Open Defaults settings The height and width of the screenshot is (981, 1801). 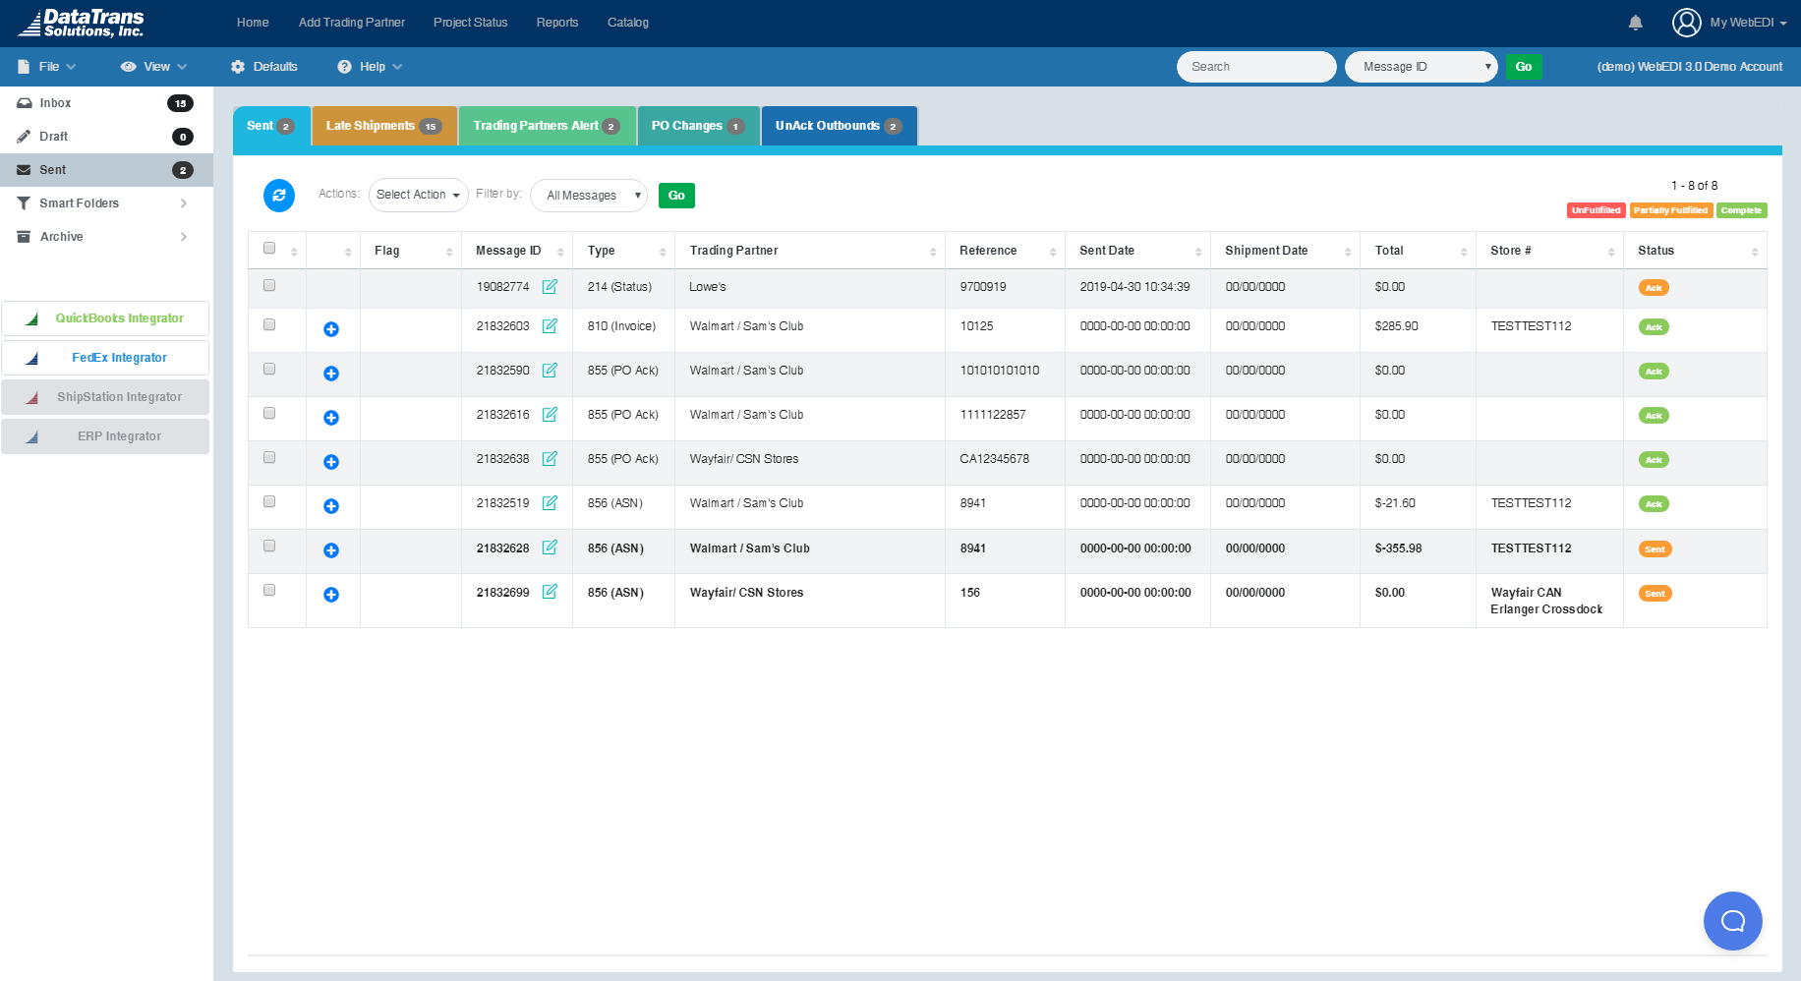coord(264,67)
